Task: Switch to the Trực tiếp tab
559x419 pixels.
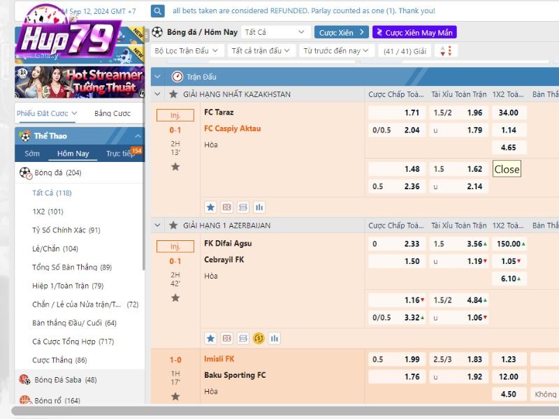Action: pyautogui.click(x=119, y=154)
